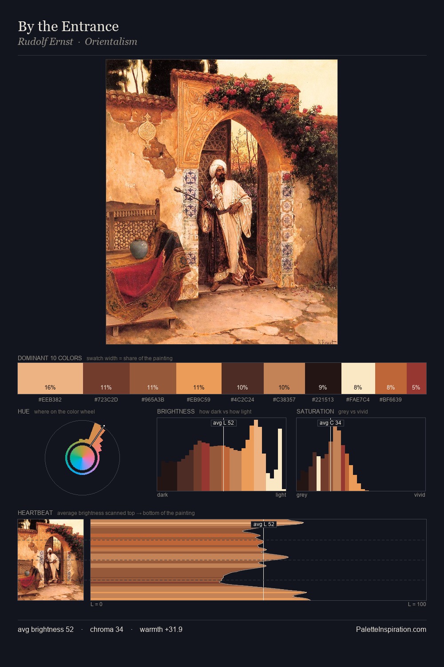Click the 'light' label under brightness histogram
This screenshot has width=444, height=667.
[x=281, y=495]
